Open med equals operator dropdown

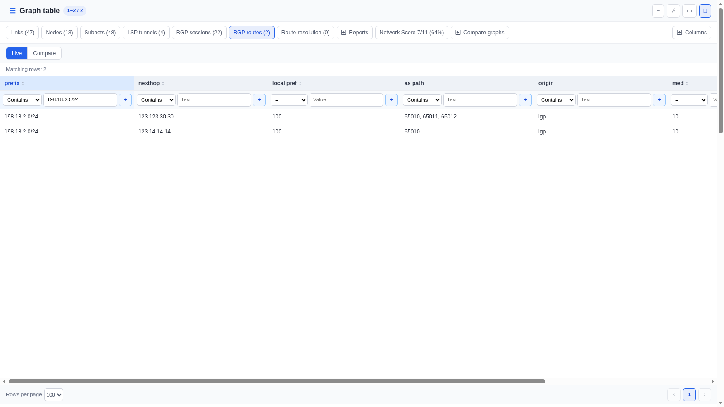[689, 100]
